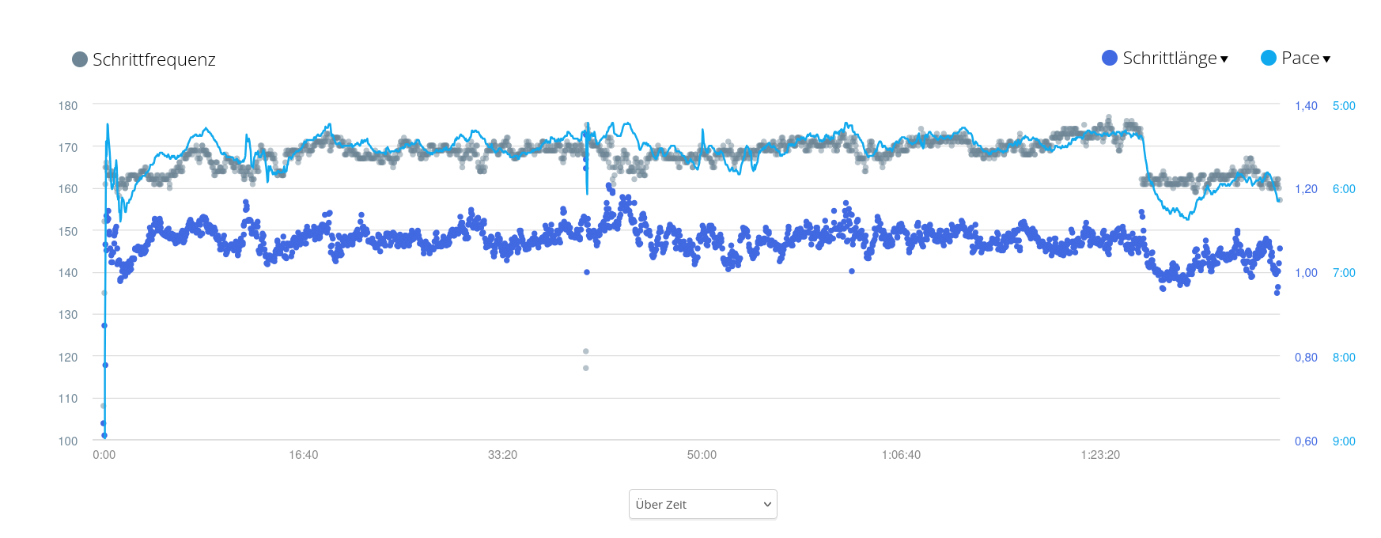The width and height of the screenshot is (1381, 538).
Task: Open the Schrittlänge dropdown label
Action: coord(1169,58)
